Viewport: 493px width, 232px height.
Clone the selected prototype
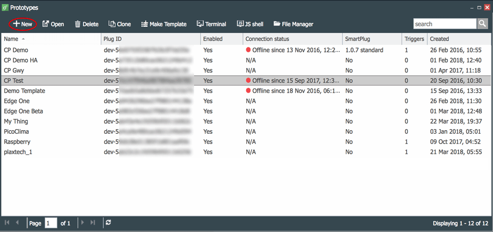120,24
